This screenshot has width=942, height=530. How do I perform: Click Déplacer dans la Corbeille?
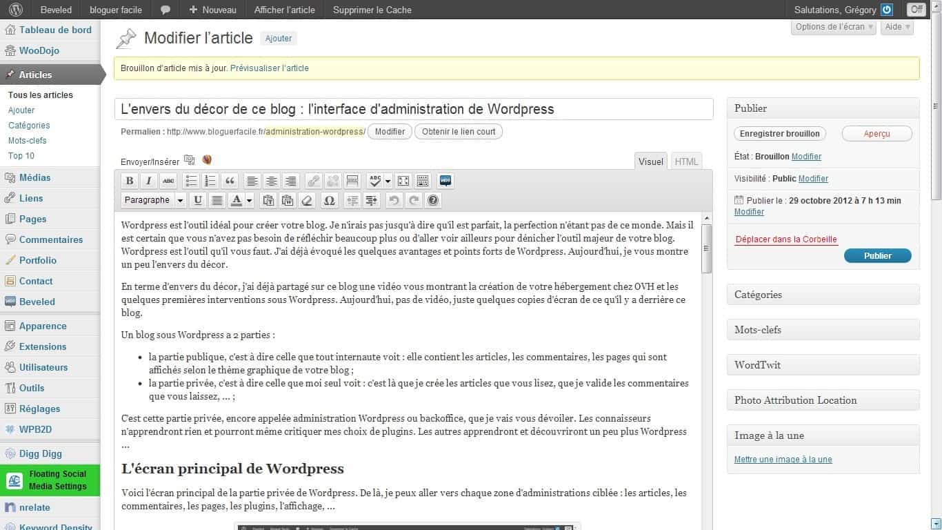tap(786, 239)
